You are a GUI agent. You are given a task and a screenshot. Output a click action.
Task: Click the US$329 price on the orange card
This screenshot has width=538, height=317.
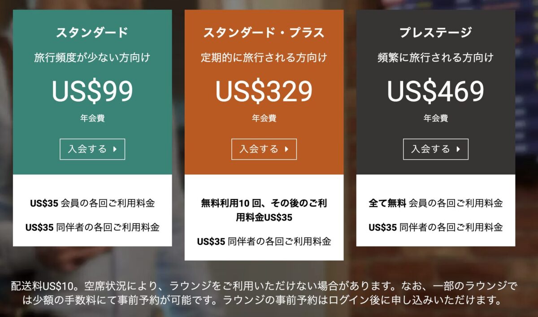click(x=264, y=91)
